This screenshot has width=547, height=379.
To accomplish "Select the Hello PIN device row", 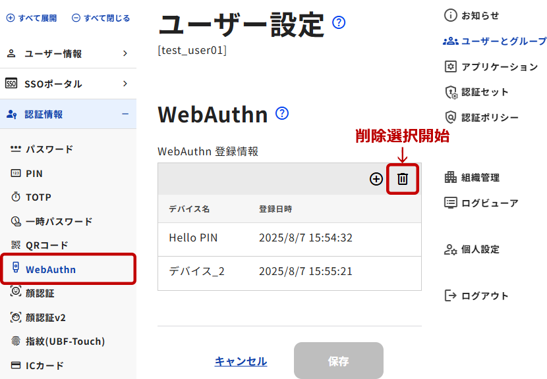I will pos(289,238).
